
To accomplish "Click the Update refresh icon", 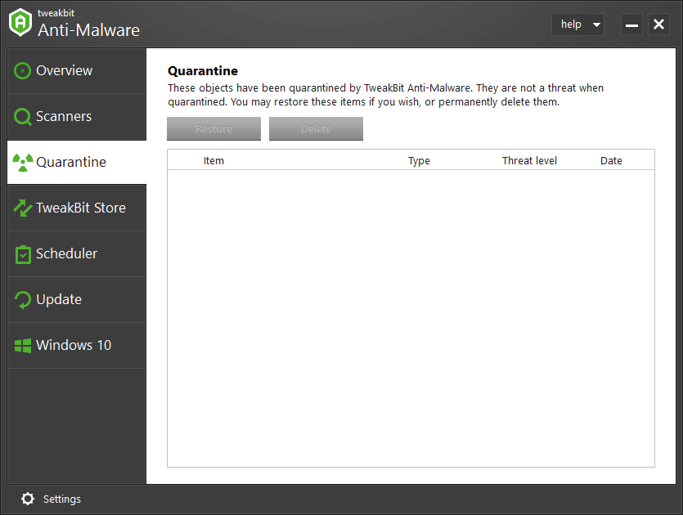I will (x=23, y=300).
